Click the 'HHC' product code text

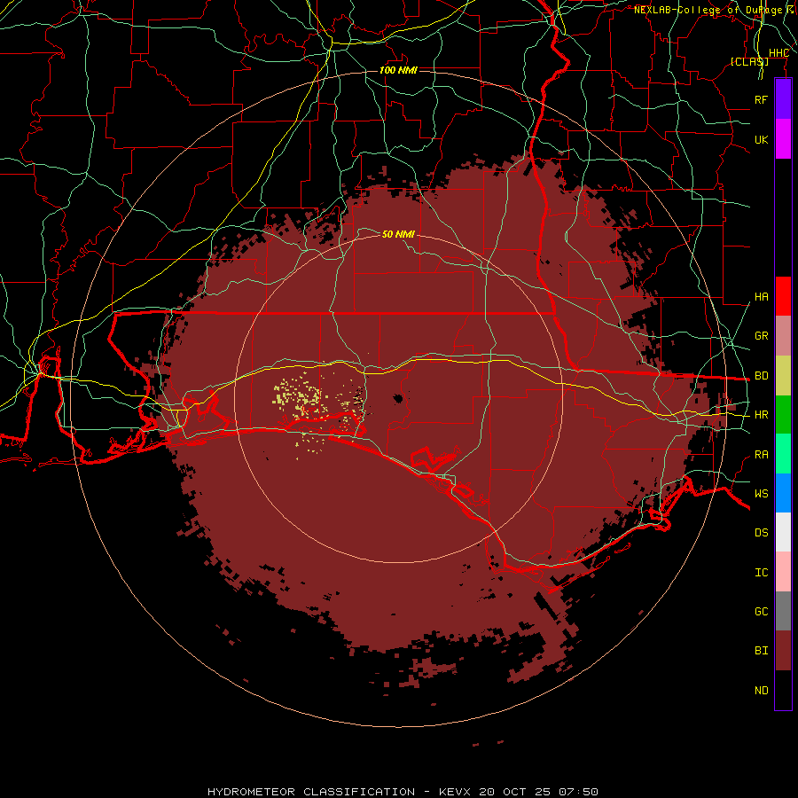778,53
